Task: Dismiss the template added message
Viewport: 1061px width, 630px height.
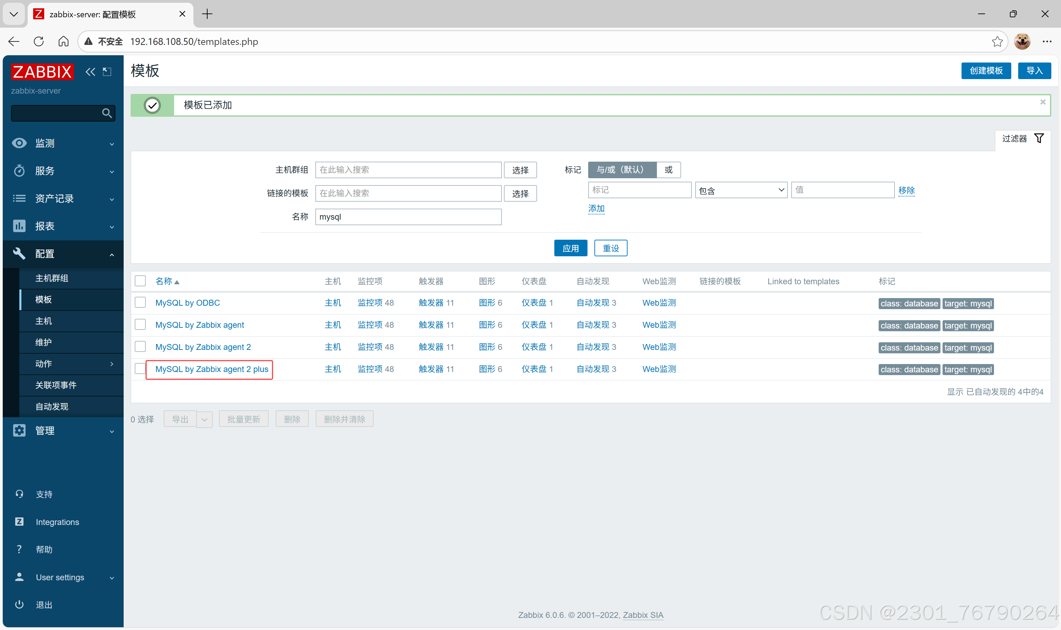Action: coord(1042,102)
